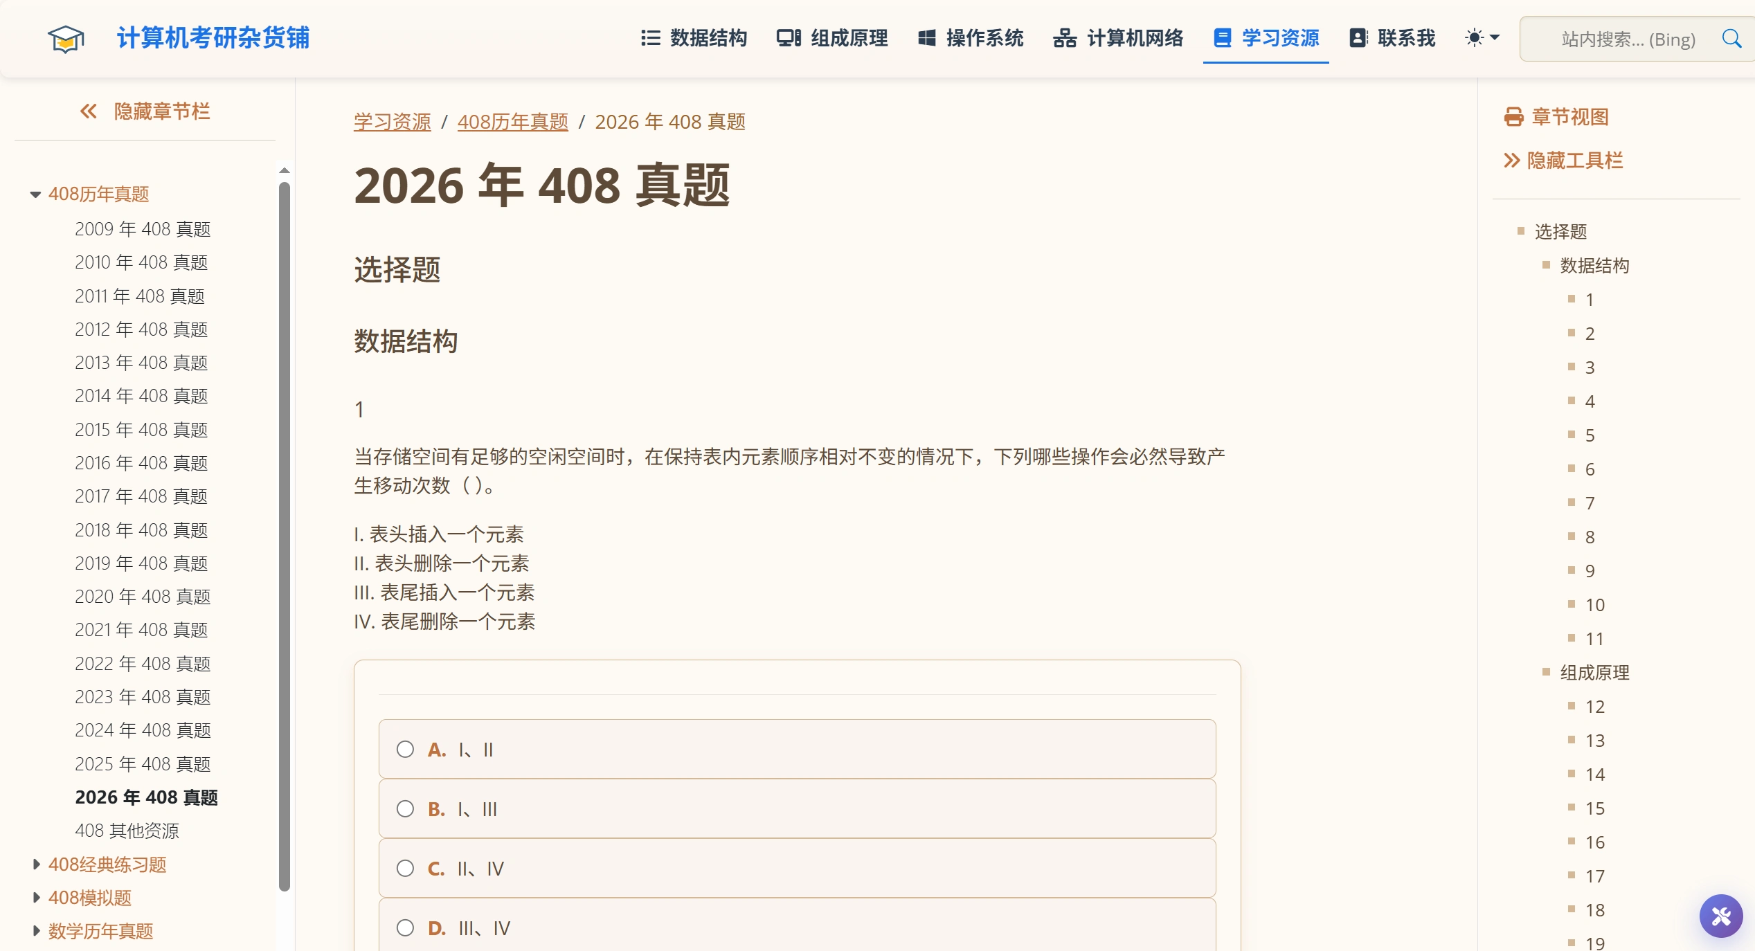Select radio option D (III、IV)
Viewport: 1755px width, 951px height.
(405, 927)
